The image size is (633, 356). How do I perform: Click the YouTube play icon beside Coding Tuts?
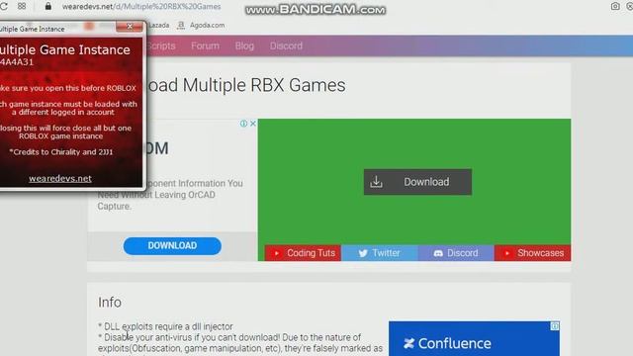click(277, 253)
